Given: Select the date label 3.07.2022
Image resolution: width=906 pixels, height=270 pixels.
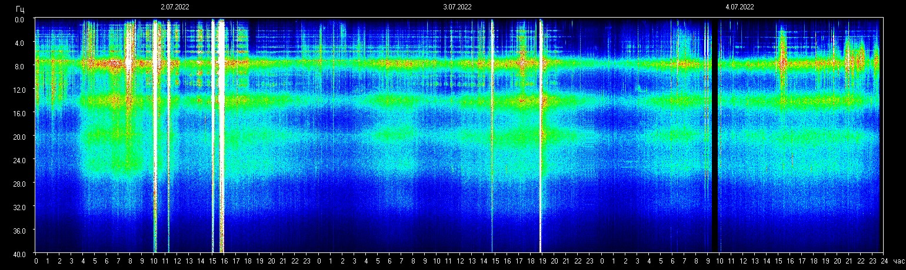Looking at the screenshot, I should (x=457, y=7).
